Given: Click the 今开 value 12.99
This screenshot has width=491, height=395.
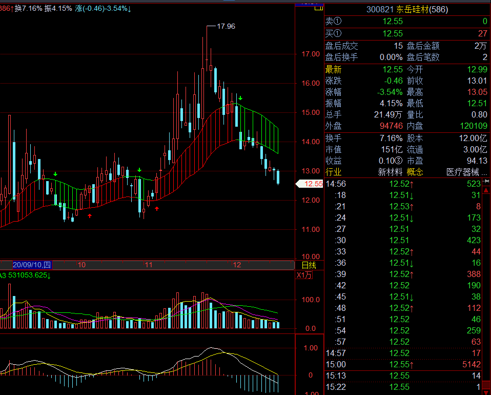Looking at the screenshot, I should point(477,69).
